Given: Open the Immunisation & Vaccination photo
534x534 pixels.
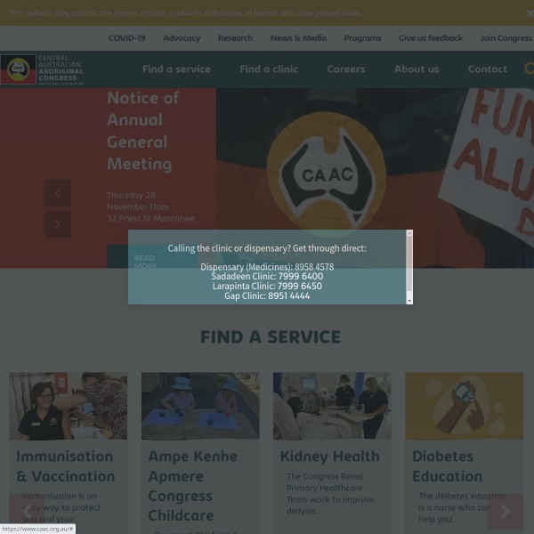Looking at the screenshot, I should [x=68, y=406].
